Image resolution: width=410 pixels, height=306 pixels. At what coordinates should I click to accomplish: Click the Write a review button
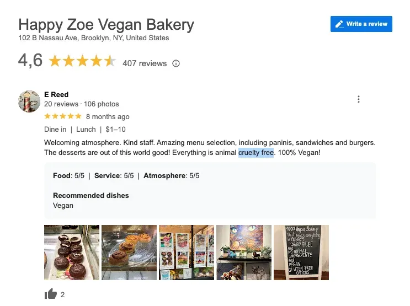pyautogui.click(x=361, y=24)
